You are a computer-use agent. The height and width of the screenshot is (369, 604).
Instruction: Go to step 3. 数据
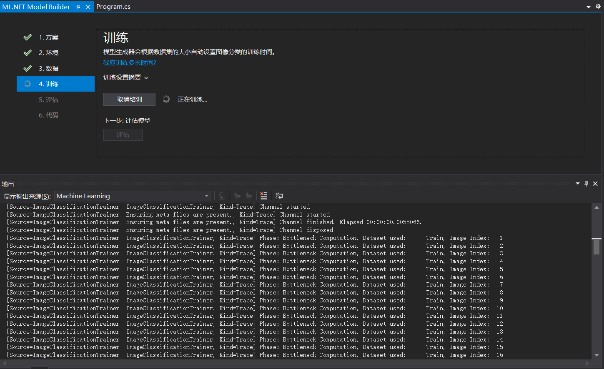pos(48,69)
